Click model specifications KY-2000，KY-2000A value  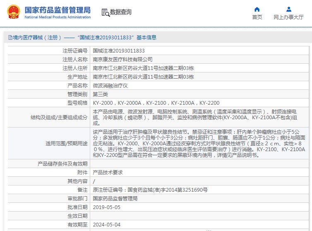(x=156, y=103)
